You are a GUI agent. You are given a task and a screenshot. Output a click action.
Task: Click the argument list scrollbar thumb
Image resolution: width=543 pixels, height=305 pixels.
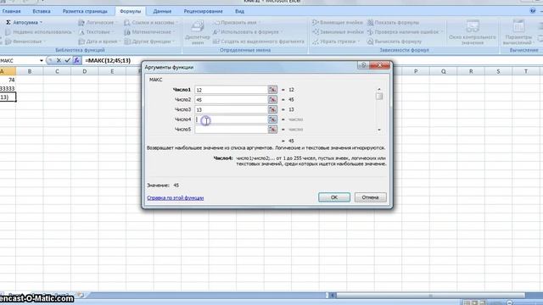click(x=379, y=96)
